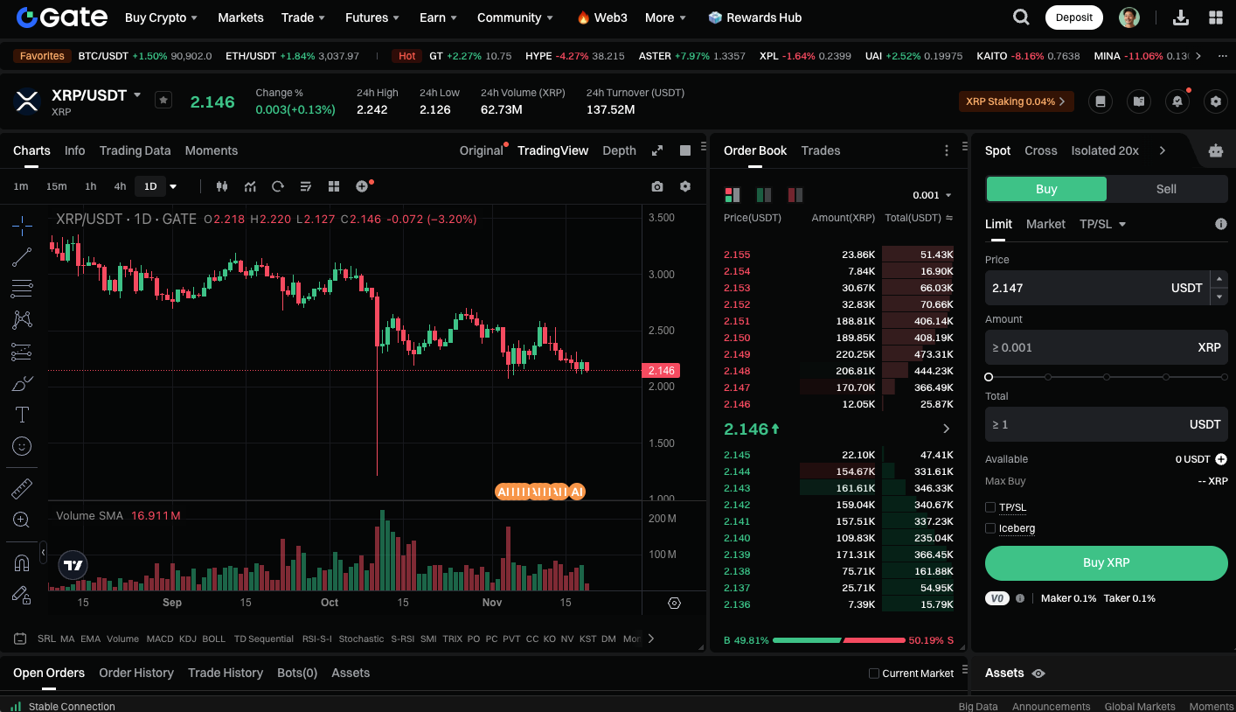The height and width of the screenshot is (712, 1236).
Task: Toggle the lock drawings pencil tool
Action: pos(22,595)
